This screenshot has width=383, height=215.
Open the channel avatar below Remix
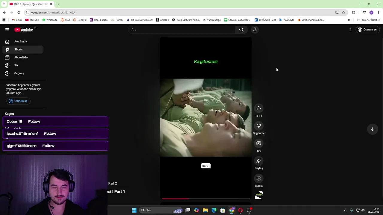click(259, 195)
